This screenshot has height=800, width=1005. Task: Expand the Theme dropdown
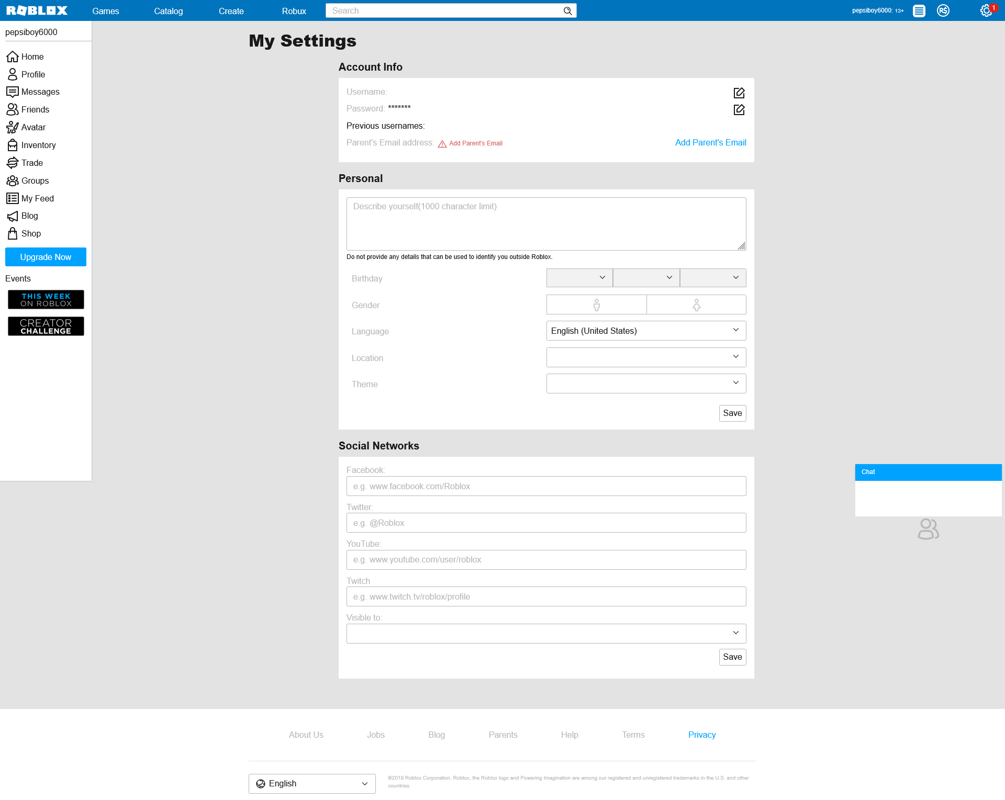[646, 384]
